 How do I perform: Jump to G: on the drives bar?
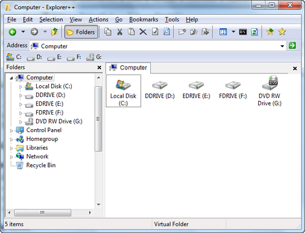pyautogui.click(x=94, y=57)
